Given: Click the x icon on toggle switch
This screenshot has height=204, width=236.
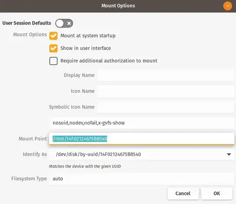Looking at the screenshot, I should (69, 23).
